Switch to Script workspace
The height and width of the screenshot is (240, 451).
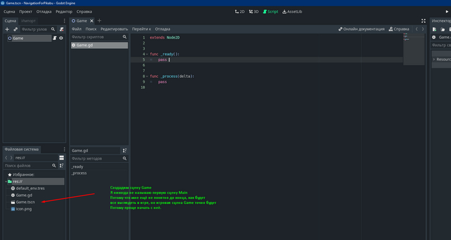271,12
